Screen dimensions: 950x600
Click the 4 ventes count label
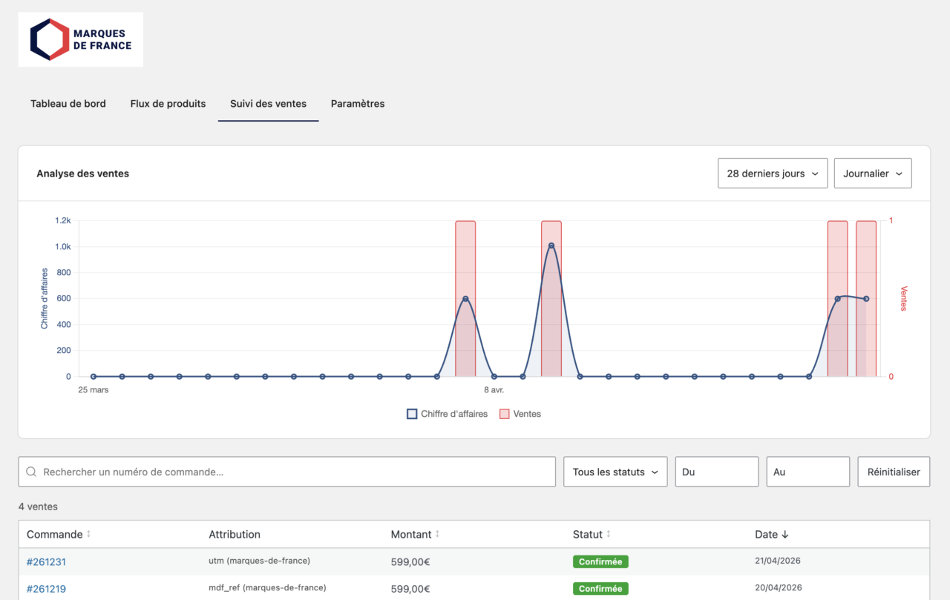coord(38,507)
